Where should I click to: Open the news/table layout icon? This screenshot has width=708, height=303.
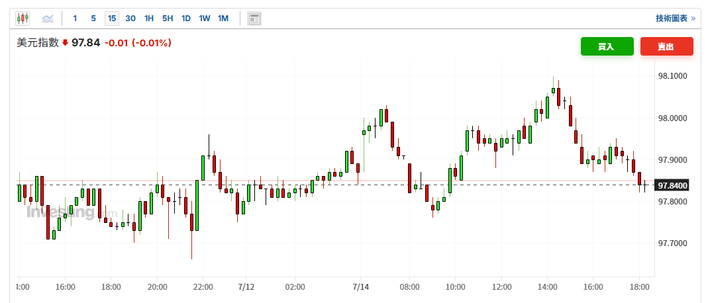254,19
